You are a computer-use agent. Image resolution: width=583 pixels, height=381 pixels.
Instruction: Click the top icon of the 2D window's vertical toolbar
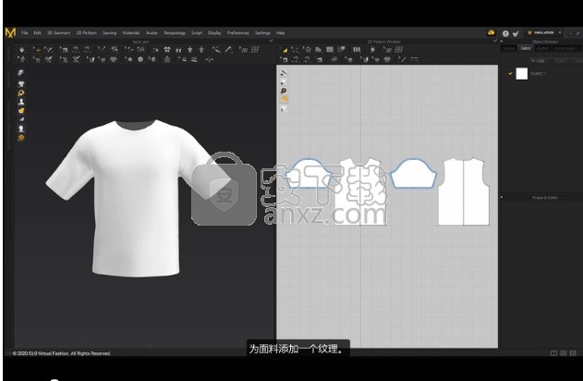click(284, 72)
